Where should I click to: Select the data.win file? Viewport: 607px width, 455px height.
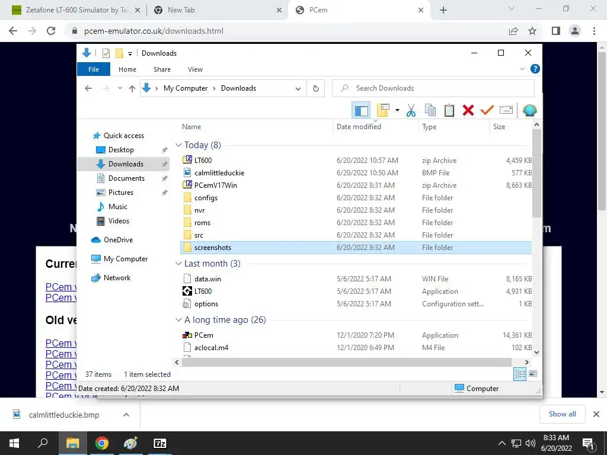pos(356,278)
